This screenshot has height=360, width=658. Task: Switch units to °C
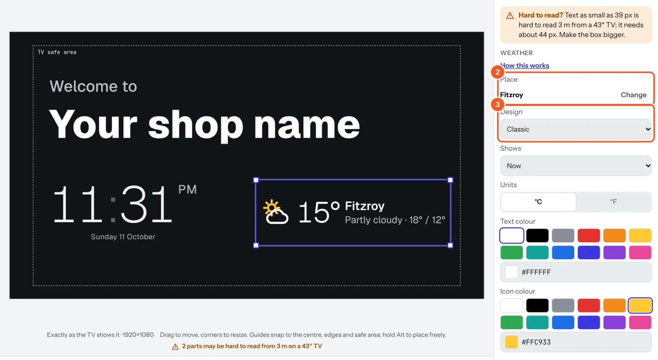[x=538, y=202]
